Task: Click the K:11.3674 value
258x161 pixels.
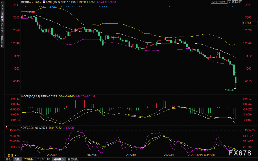Action: [x=41, y=128]
